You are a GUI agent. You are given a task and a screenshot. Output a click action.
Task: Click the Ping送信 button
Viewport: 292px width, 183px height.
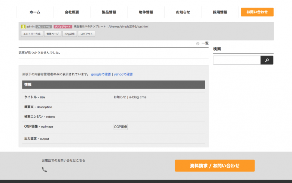(x=70, y=34)
